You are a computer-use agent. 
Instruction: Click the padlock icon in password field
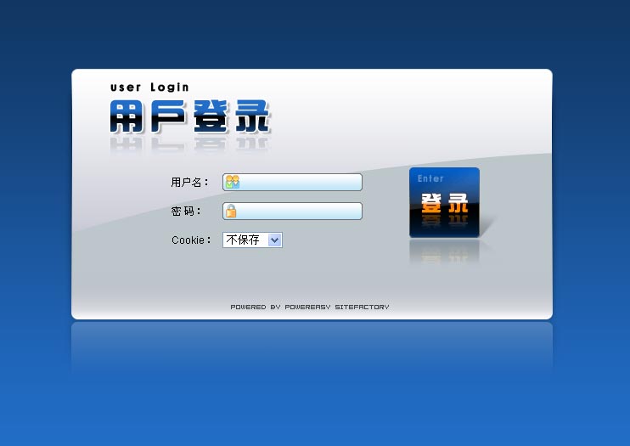click(231, 212)
